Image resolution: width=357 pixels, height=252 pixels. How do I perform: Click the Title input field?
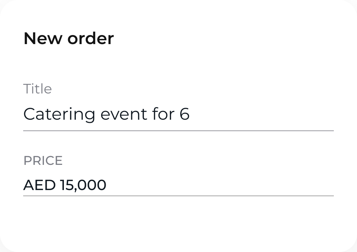(x=178, y=115)
